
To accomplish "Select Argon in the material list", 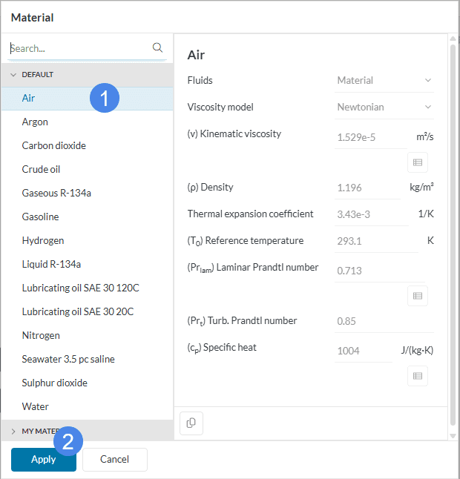I will [x=35, y=122].
